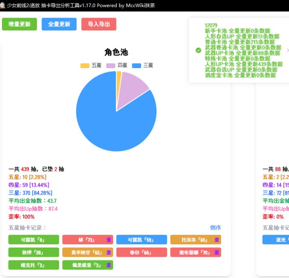Click 特殊卡池 全量更新0条数据 line
This screenshot has height=278, width=289.
point(238,58)
